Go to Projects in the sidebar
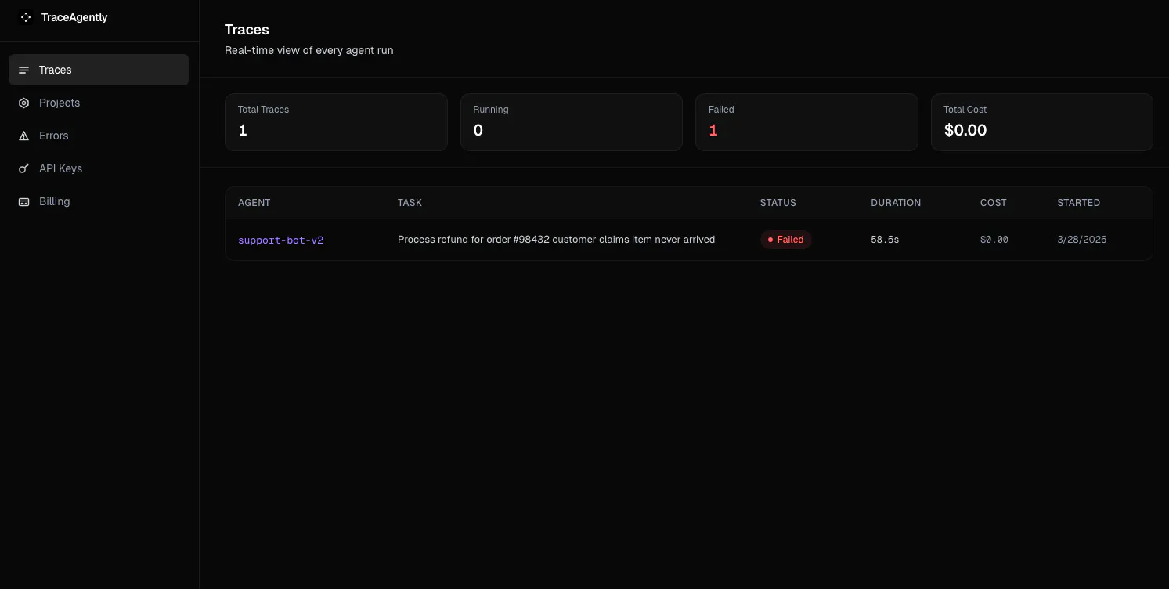The image size is (1169, 589). pyautogui.click(x=99, y=103)
